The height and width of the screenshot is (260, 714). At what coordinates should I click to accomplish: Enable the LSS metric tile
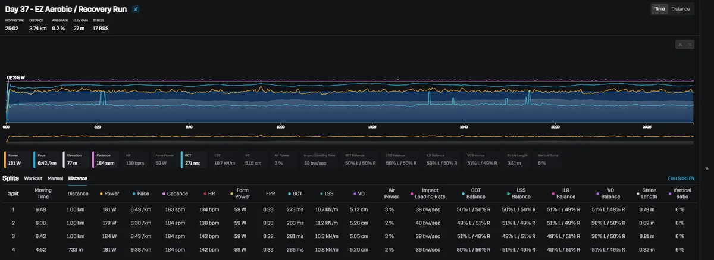pos(226,159)
